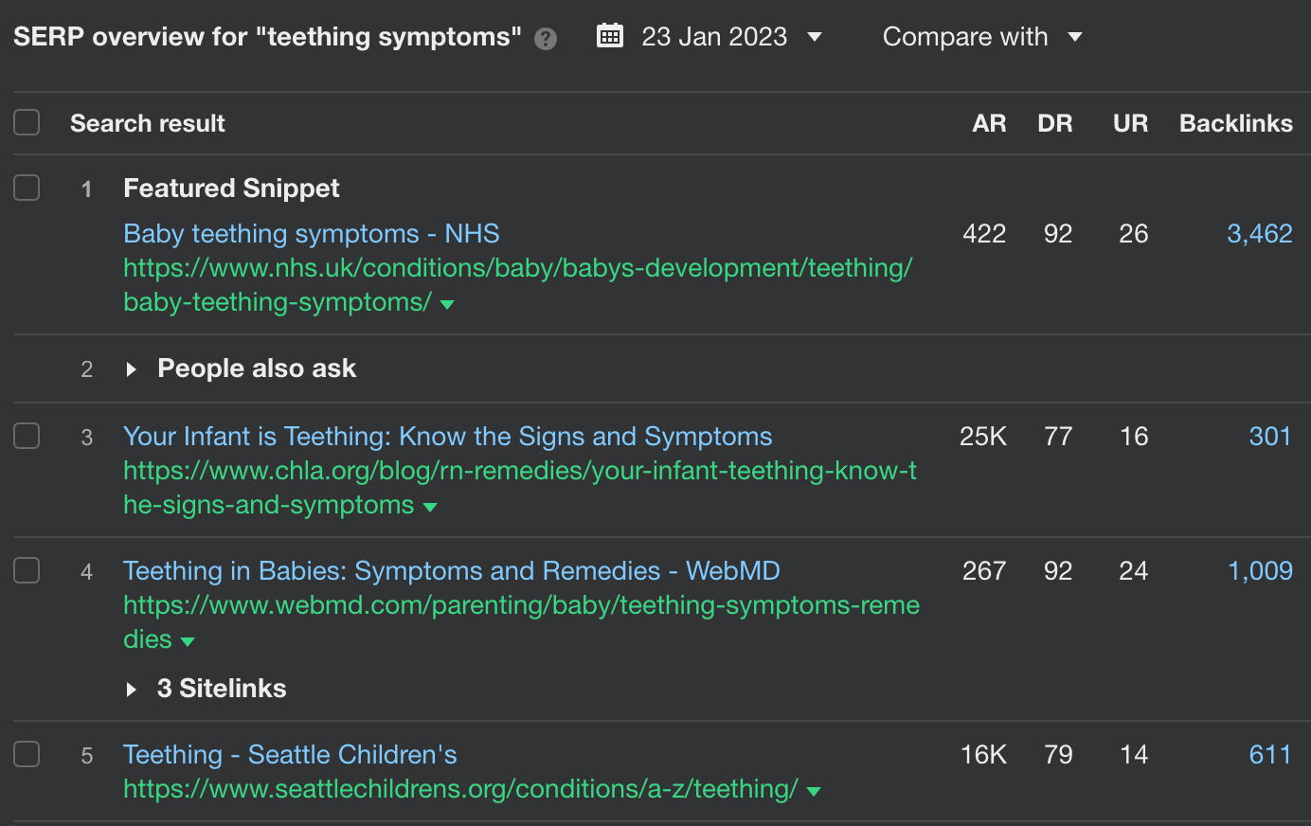Open the caret next to the seattlechildrens.org URL
1311x826 pixels.
813,789
